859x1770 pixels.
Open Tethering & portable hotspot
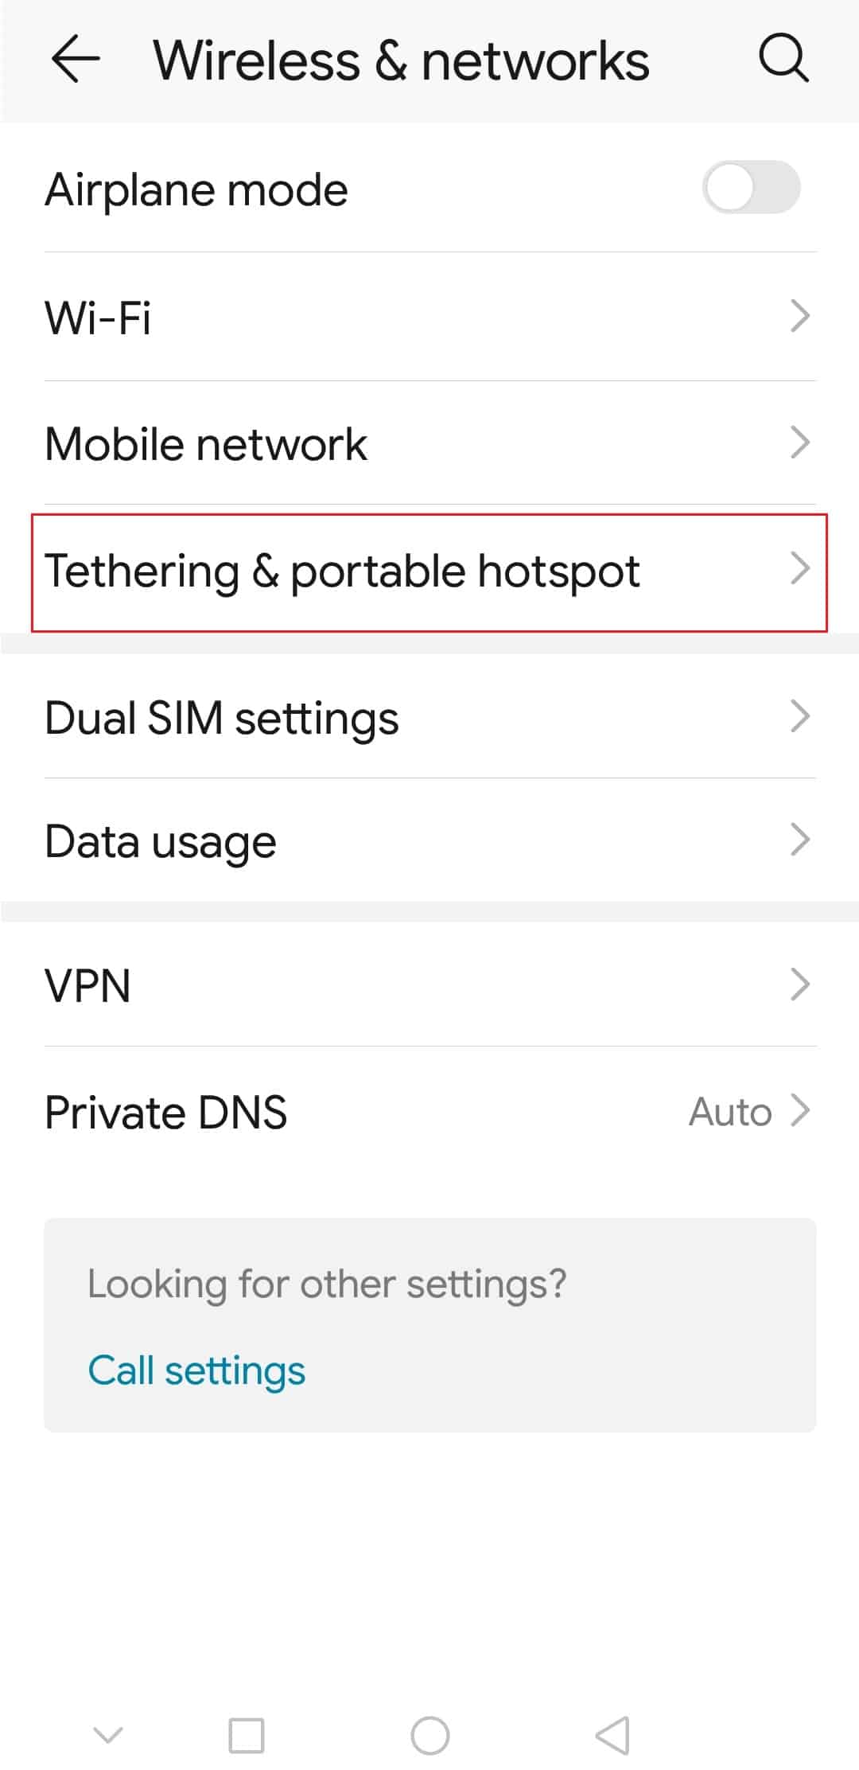[x=342, y=570]
